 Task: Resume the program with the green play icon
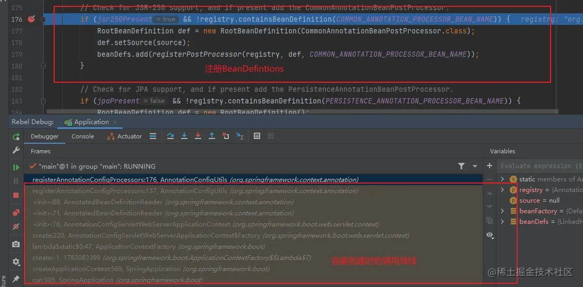coord(16,168)
